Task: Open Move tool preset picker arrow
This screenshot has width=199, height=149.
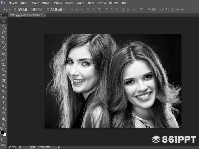Action: click(x=10, y=9)
